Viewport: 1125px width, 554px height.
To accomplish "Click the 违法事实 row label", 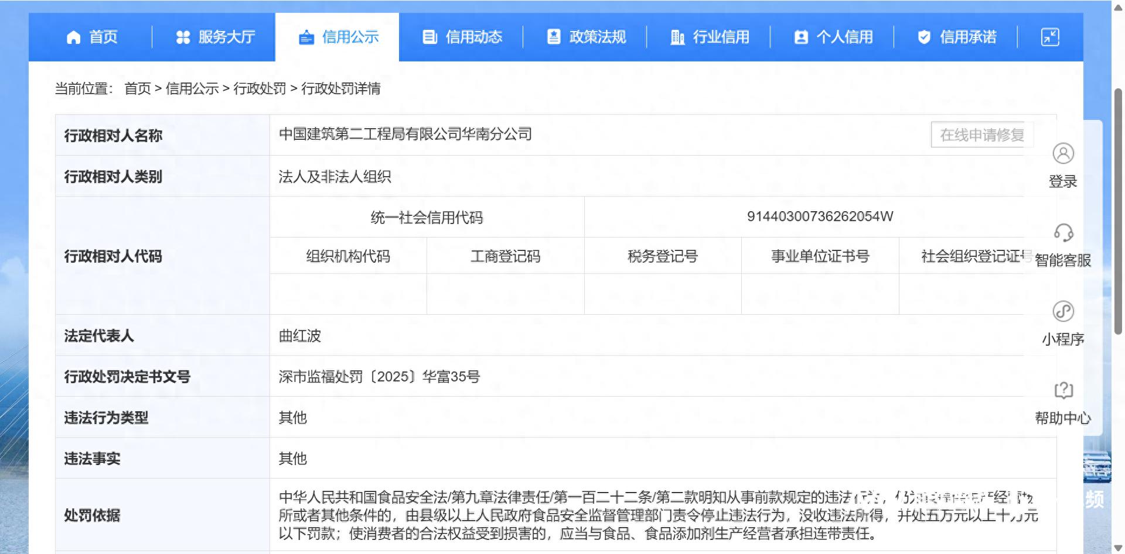I will click(x=92, y=459).
